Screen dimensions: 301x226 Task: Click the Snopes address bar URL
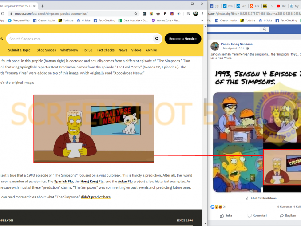point(51,14)
